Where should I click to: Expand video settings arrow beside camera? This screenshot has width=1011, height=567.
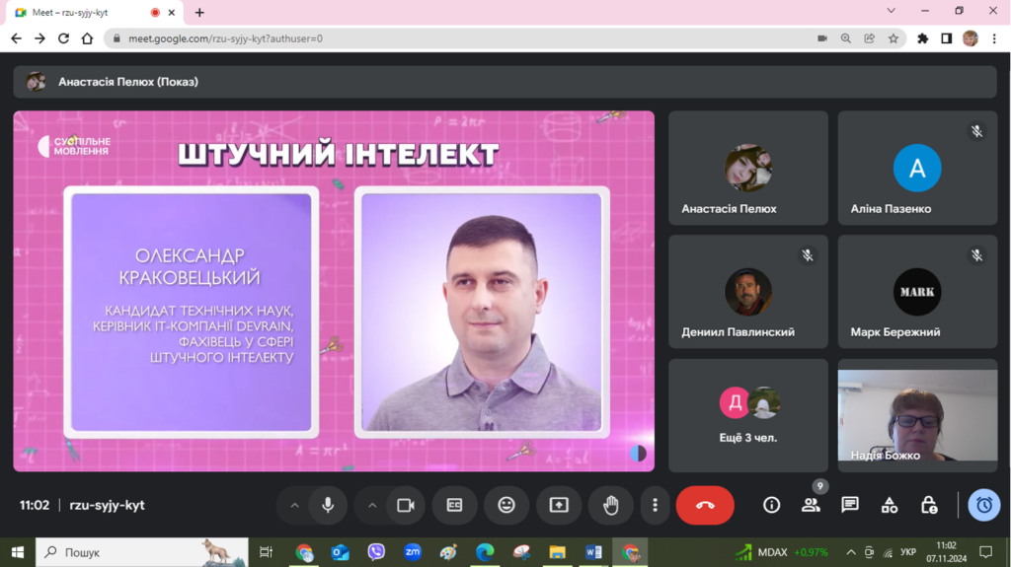(x=372, y=506)
